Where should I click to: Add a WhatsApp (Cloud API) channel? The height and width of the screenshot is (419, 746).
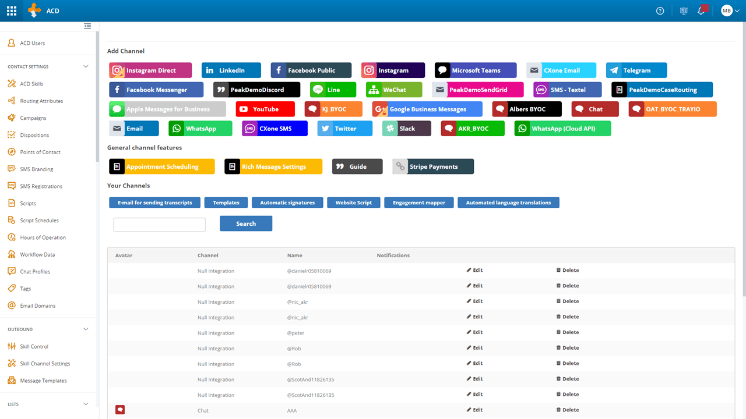(x=562, y=129)
